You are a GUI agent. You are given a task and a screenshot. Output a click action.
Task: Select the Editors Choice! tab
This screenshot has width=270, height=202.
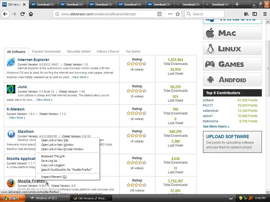pos(108,51)
